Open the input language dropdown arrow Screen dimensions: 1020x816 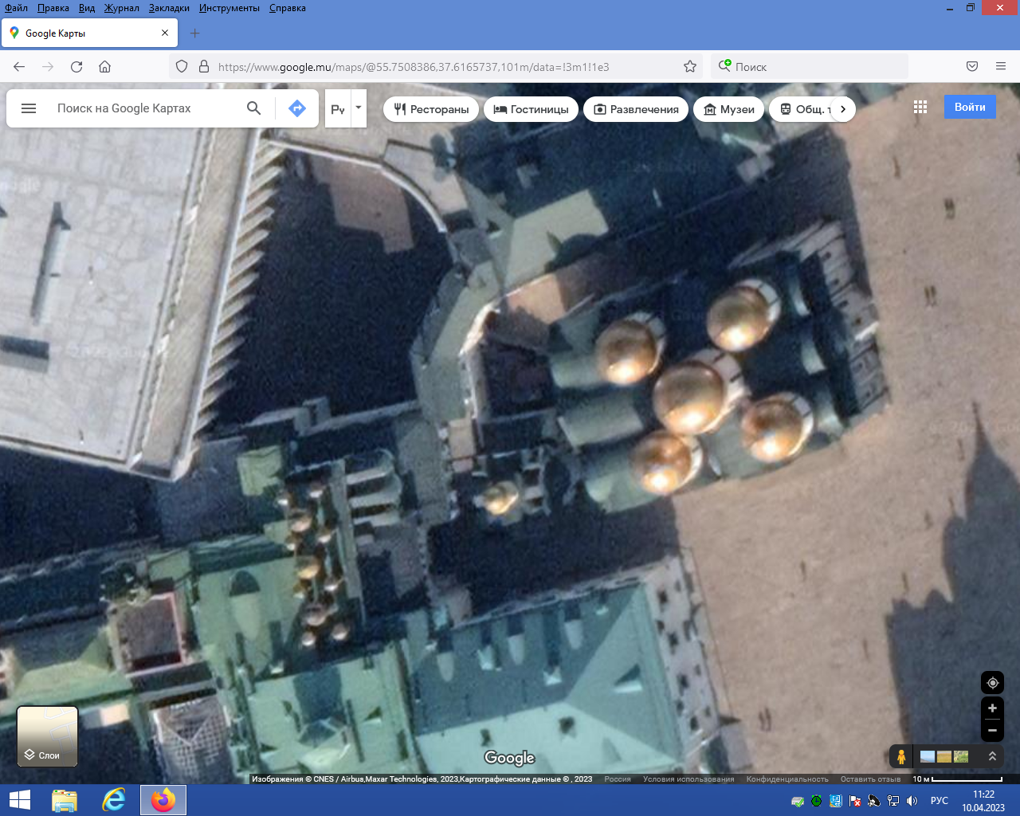coord(359,108)
